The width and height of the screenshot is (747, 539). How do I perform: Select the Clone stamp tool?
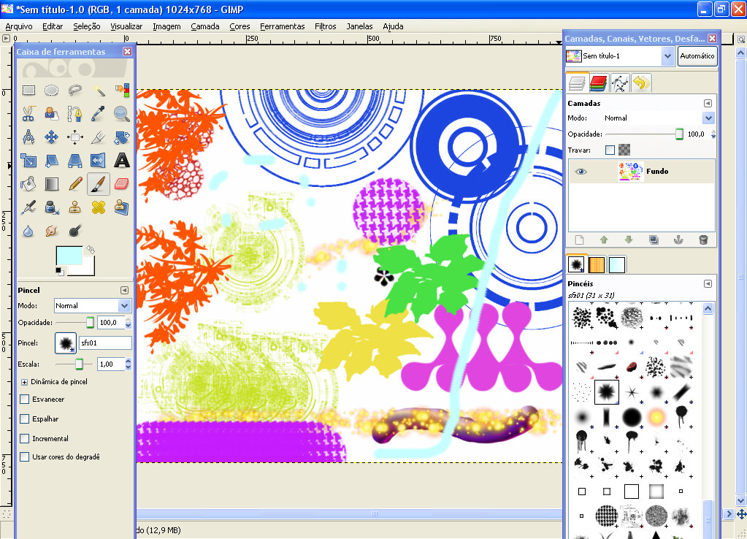74,207
